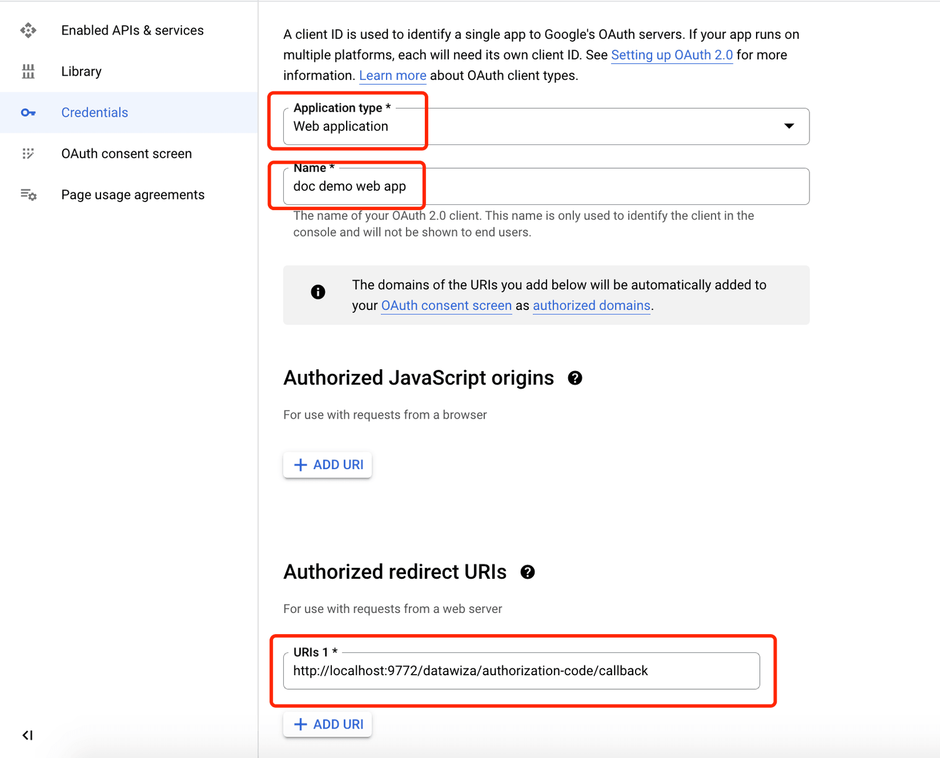Click 'For use with requests from a browser' text
Screen dimensions: 940x758
tap(385, 415)
